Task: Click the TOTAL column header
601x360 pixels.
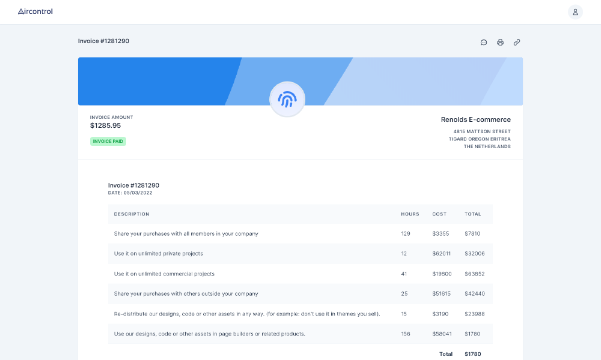Action: click(x=473, y=214)
